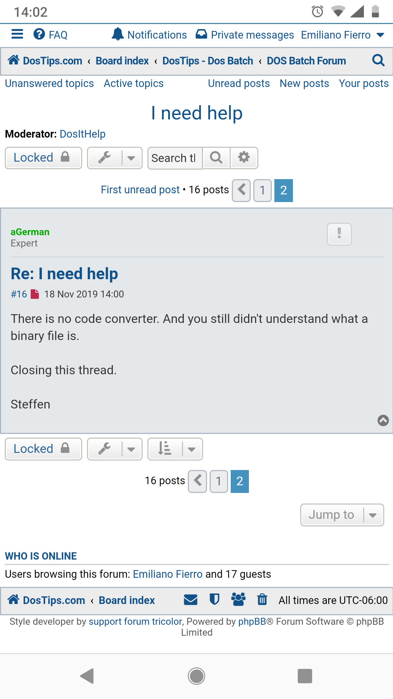
Task: Open the hamburger quick links menu
Action: [x=17, y=35]
